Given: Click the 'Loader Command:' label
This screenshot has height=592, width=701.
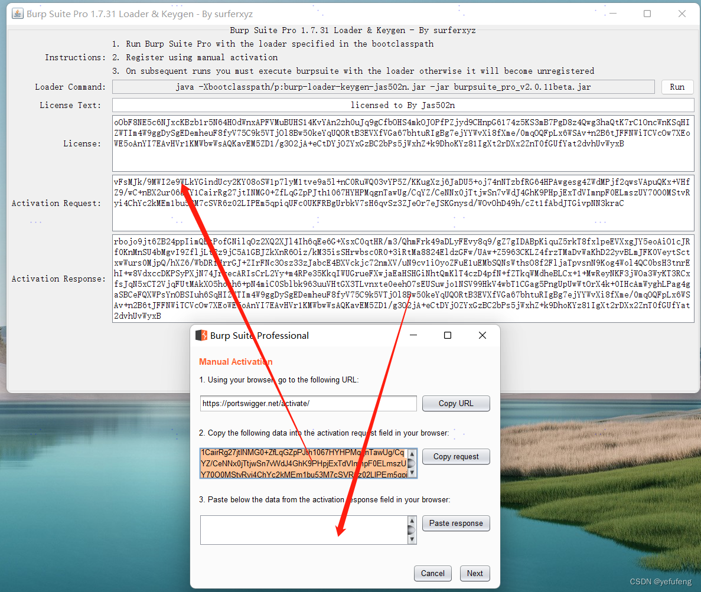Looking at the screenshot, I should 70,87.
